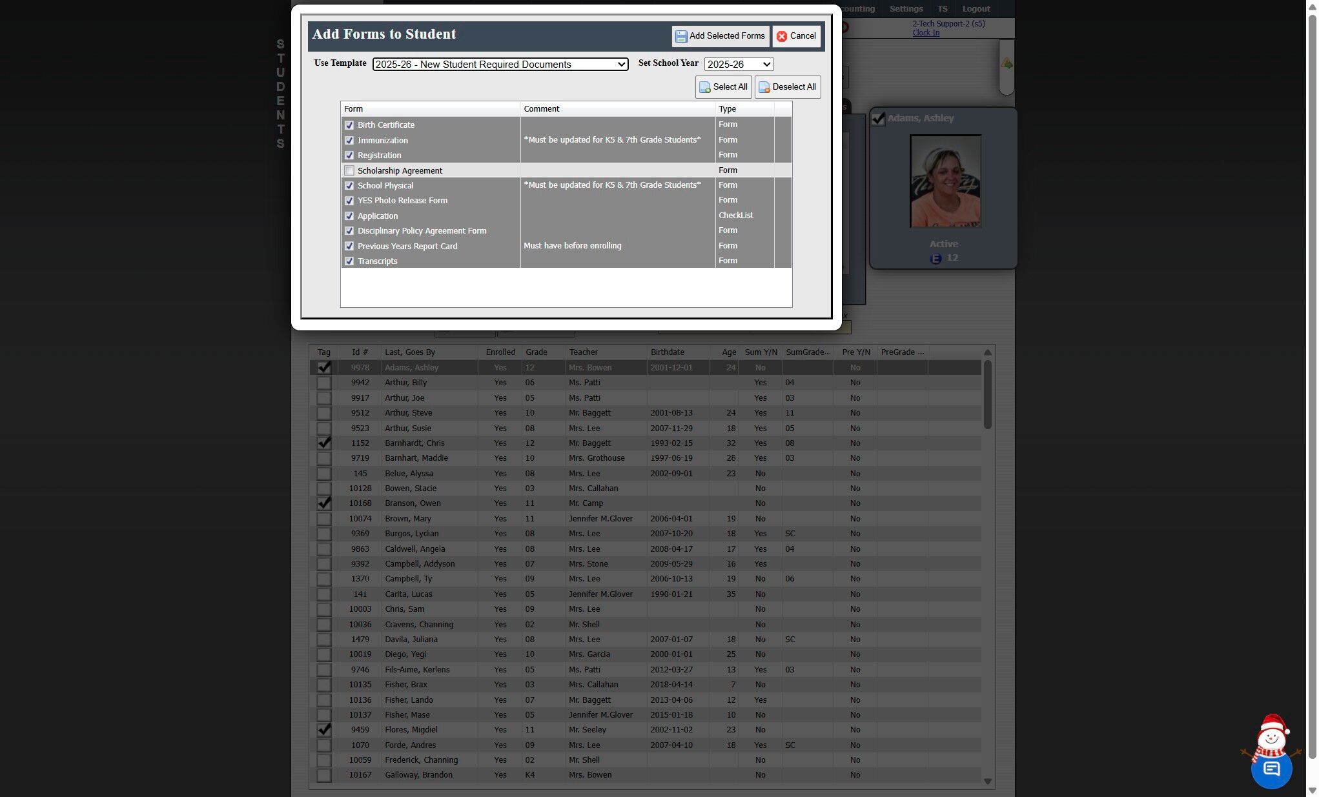The image size is (1319, 797).
Task: Toggle the tag checkbox for Arthur, Billy
Action: pyautogui.click(x=324, y=383)
